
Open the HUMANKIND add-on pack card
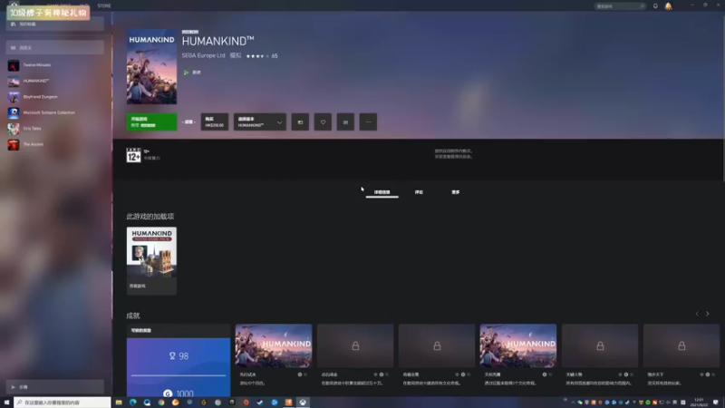[x=151, y=260]
